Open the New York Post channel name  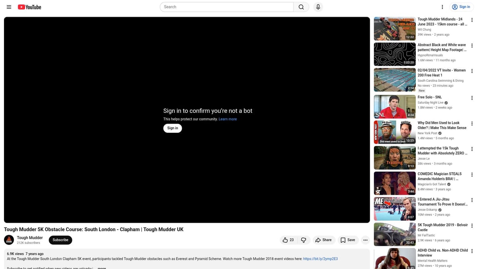427,133
